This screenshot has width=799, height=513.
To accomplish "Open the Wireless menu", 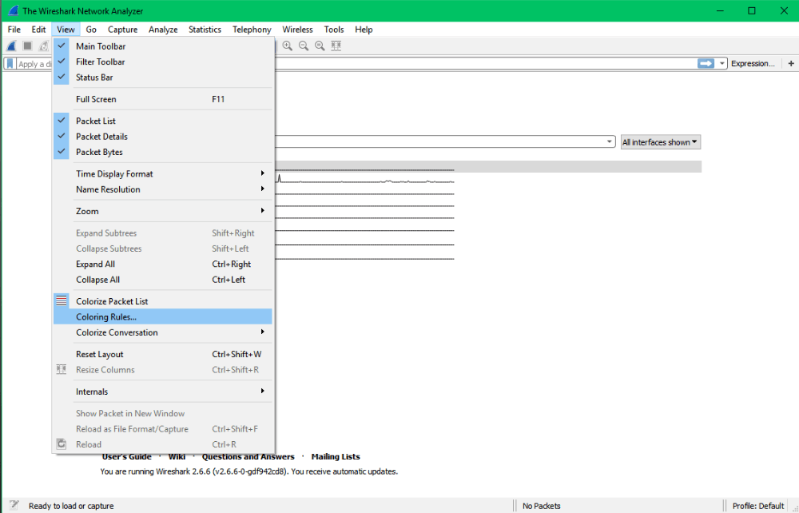I will (x=297, y=30).
